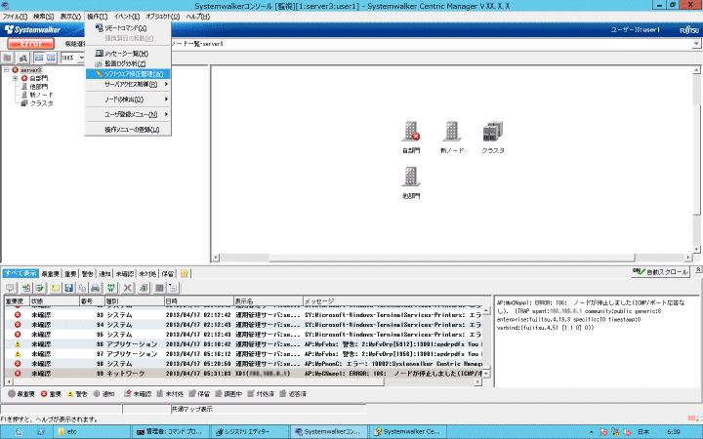
Task: Choose リモートコマンド from the open menu
Action: click(x=128, y=28)
